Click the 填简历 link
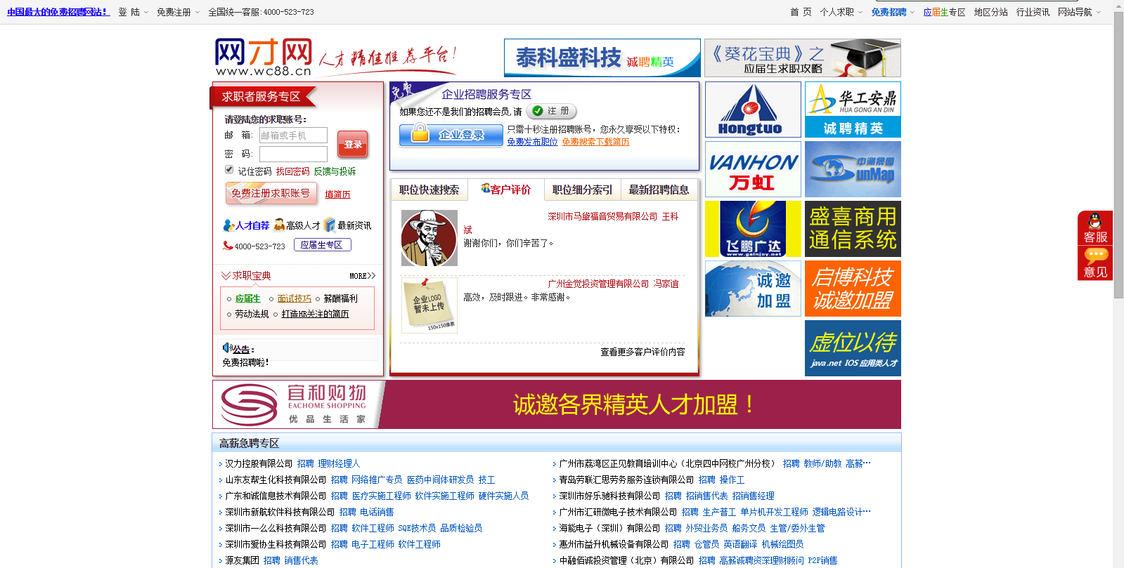The height and width of the screenshot is (568, 1124). (x=337, y=194)
